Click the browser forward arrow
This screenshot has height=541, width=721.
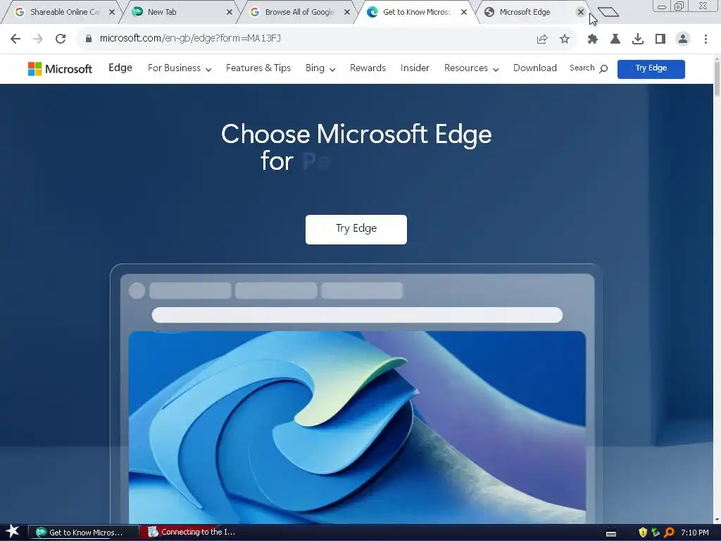tap(38, 39)
